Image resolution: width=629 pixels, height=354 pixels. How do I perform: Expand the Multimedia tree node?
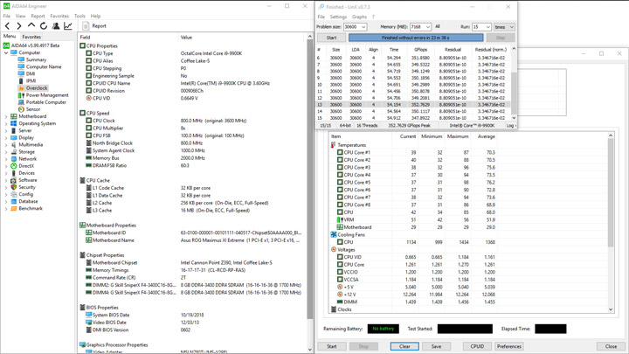click(6, 144)
